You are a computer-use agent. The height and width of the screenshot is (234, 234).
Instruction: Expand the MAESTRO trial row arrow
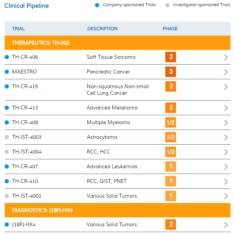click(226, 72)
